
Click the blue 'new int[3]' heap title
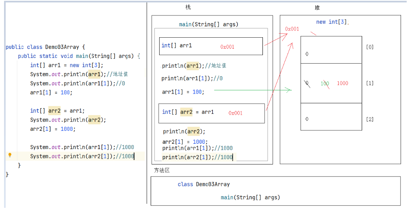point(331,22)
